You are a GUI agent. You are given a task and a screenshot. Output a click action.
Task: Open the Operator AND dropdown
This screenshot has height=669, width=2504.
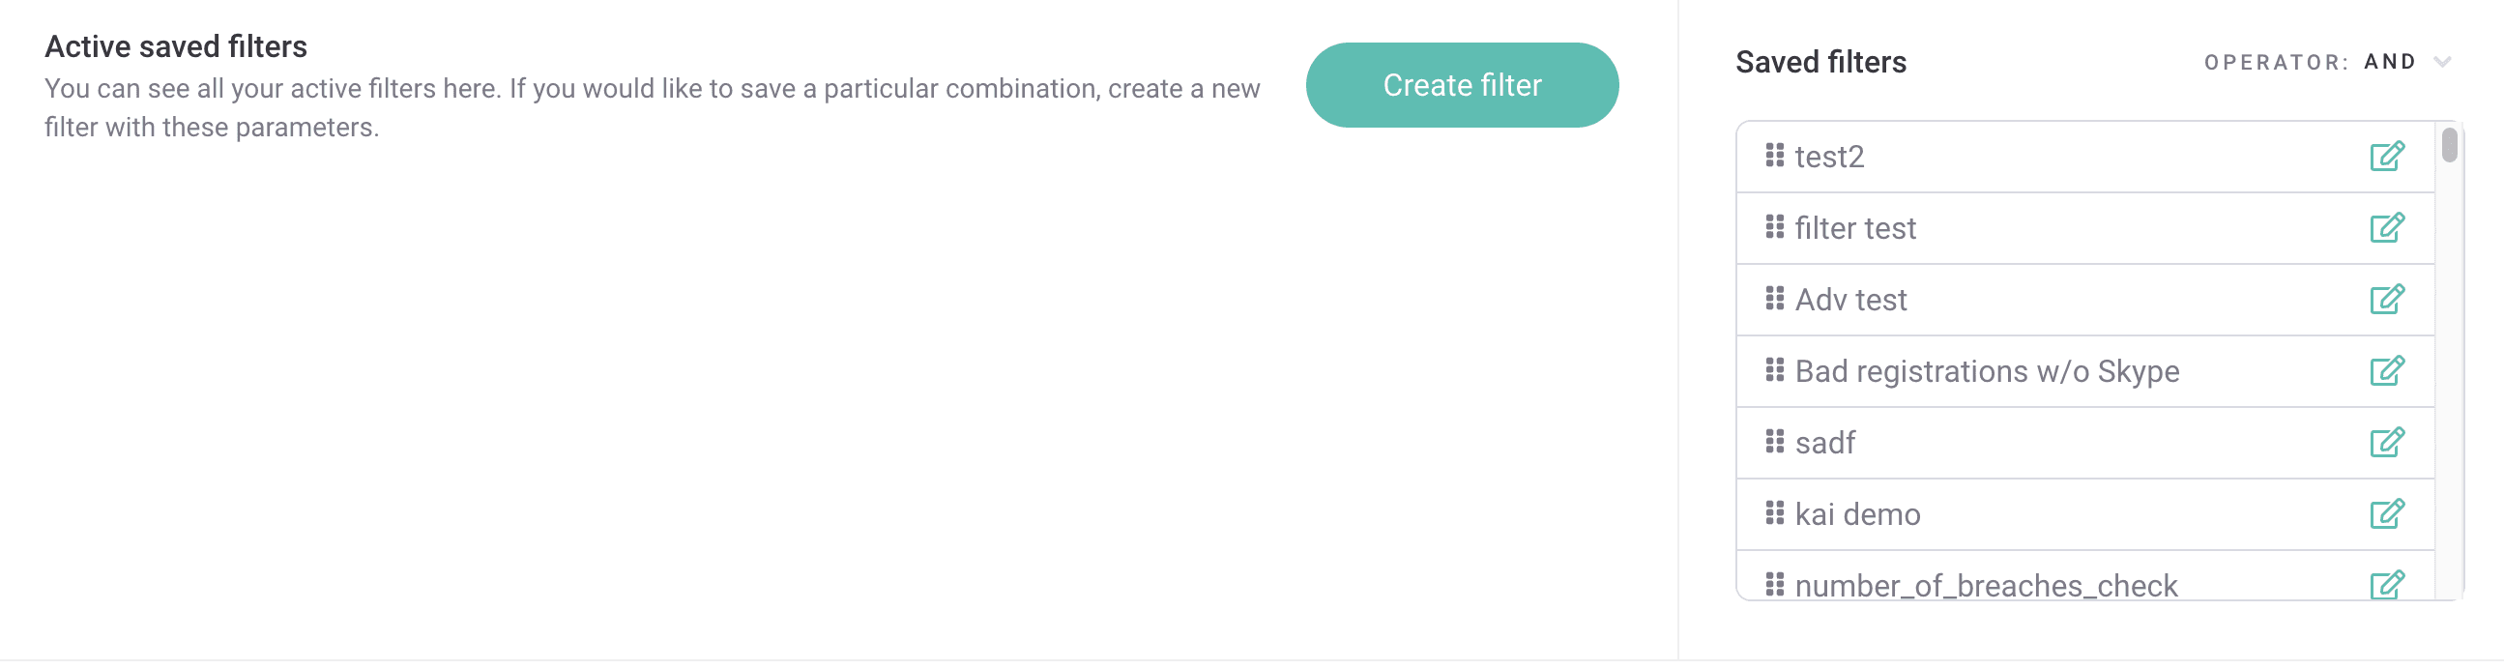click(x=2327, y=62)
